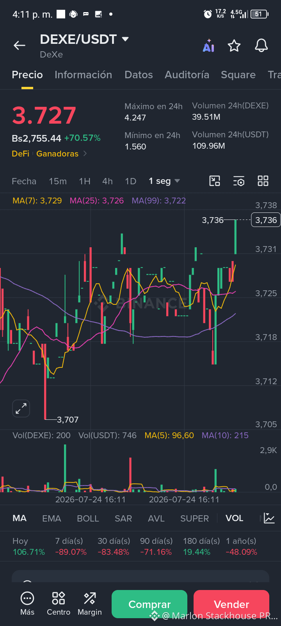The width and height of the screenshot is (281, 626).
Task: Tap the volume MA(5): 96,60 legend
Action: pyautogui.click(x=169, y=435)
